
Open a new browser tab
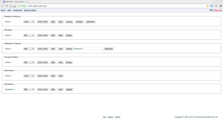click(31, 2)
